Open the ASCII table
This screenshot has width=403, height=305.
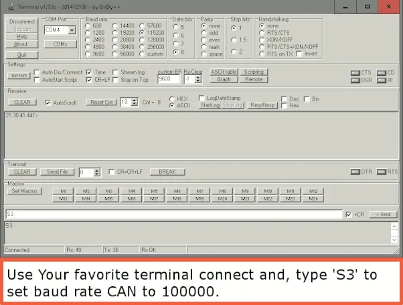point(224,72)
